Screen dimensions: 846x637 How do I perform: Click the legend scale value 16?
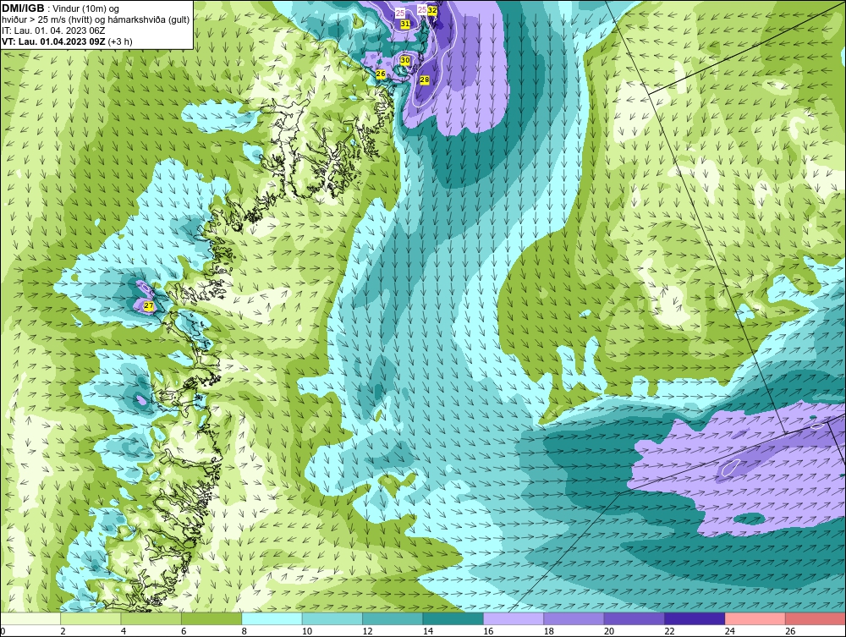coord(488,631)
